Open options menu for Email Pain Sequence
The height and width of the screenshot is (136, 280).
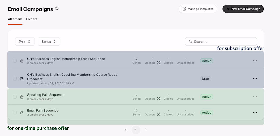255,113
